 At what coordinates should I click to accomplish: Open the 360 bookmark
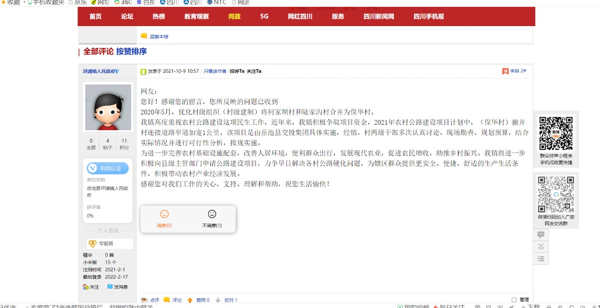123,2
